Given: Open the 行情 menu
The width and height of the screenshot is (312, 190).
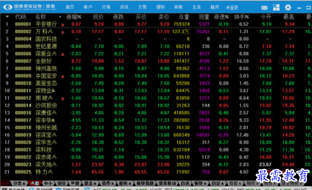Looking at the screenshot, I should [x=106, y=7].
